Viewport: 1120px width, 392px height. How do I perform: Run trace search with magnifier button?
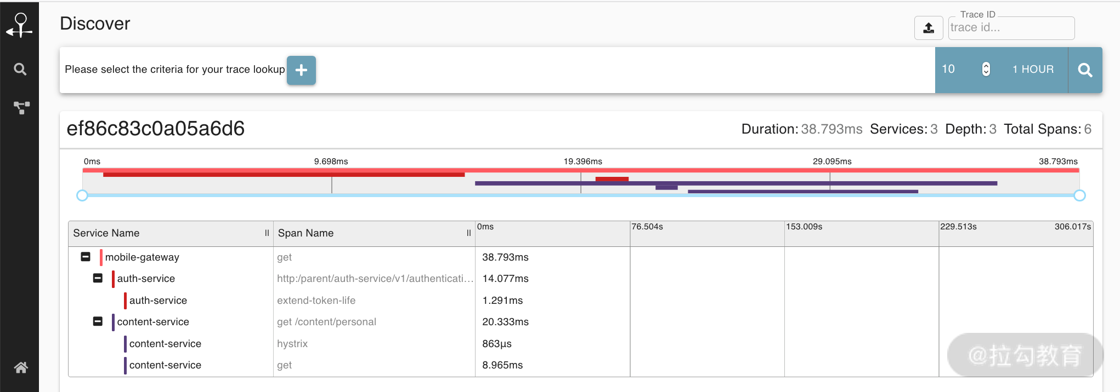pos(1084,70)
